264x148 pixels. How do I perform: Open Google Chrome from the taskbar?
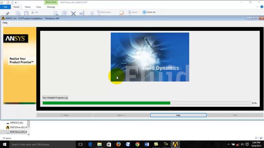click(137, 144)
